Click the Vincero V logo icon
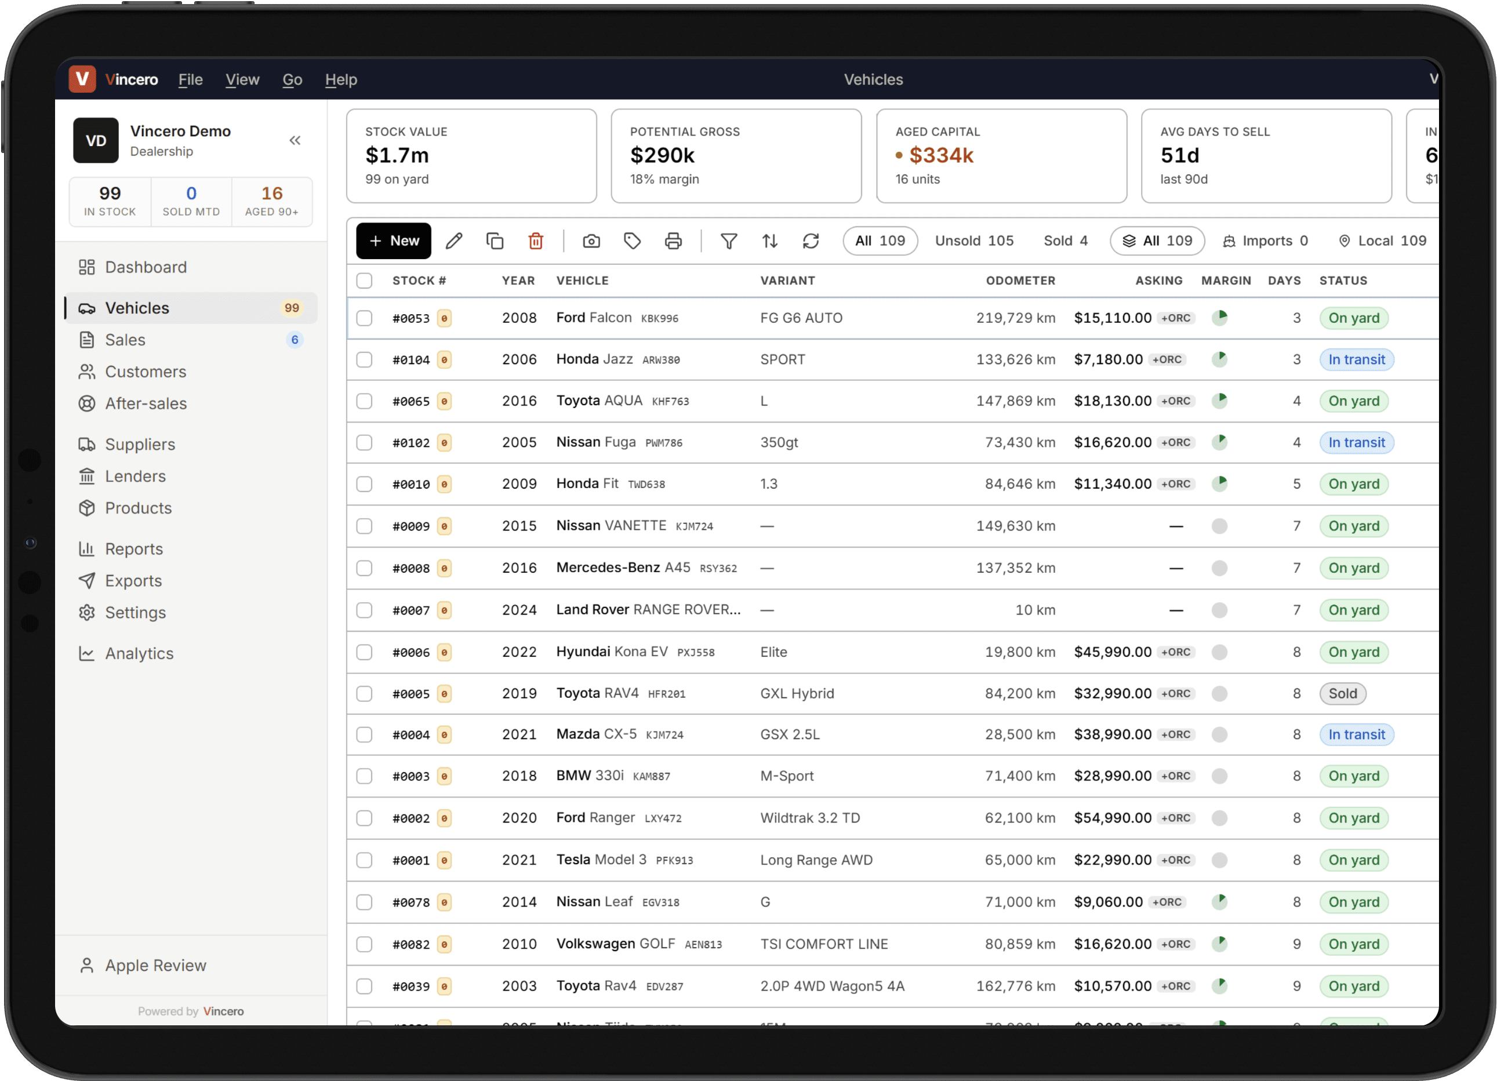This screenshot has height=1081, width=1497. pos(82,79)
